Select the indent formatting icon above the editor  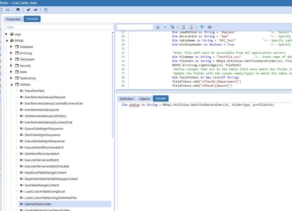(183, 27)
